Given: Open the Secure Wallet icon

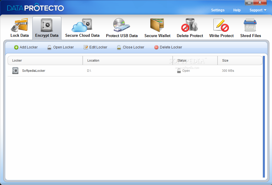Looking at the screenshot, I should point(157,25).
